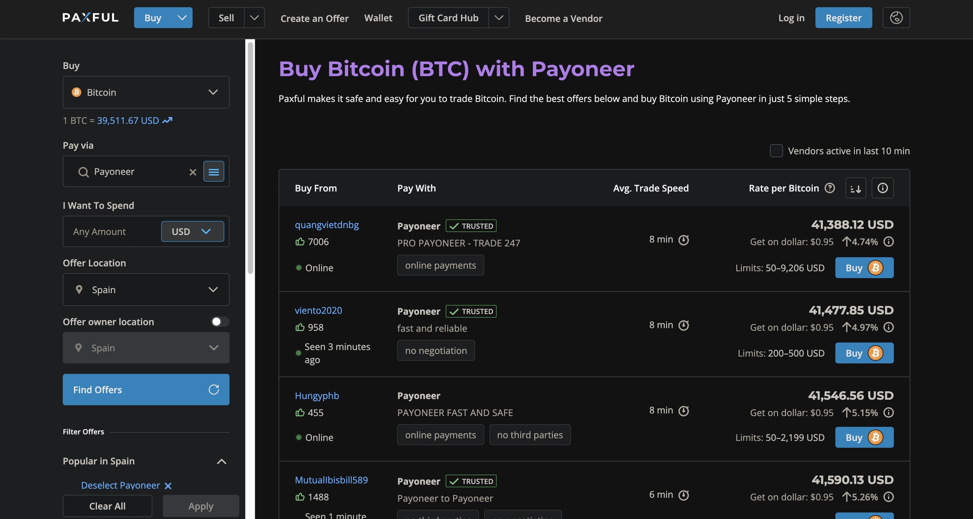
Task: Open Mutuallbisbill589 vendor profile
Action: click(x=331, y=480)
